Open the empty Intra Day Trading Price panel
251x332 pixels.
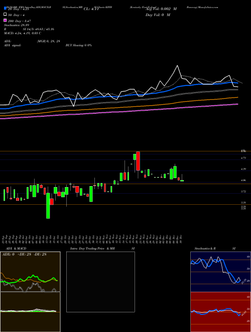[x=100, y=282]
